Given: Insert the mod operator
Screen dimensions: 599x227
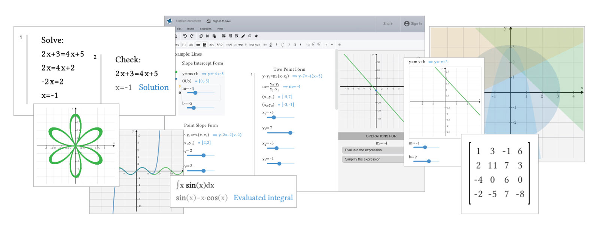Looking at the screenshot, I should coord(229,45).
